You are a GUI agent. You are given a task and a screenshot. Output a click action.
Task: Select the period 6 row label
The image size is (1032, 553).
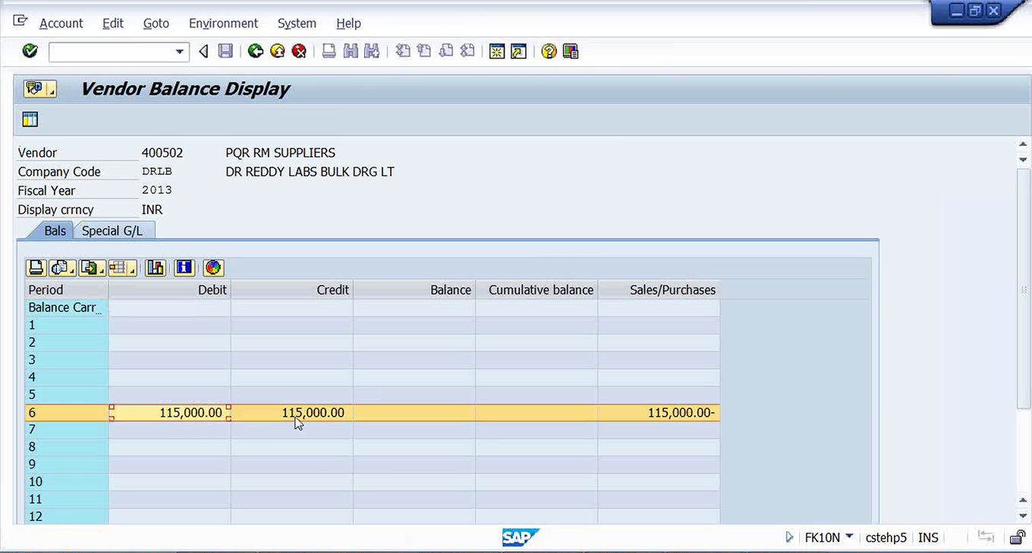[x=67, y=413]
